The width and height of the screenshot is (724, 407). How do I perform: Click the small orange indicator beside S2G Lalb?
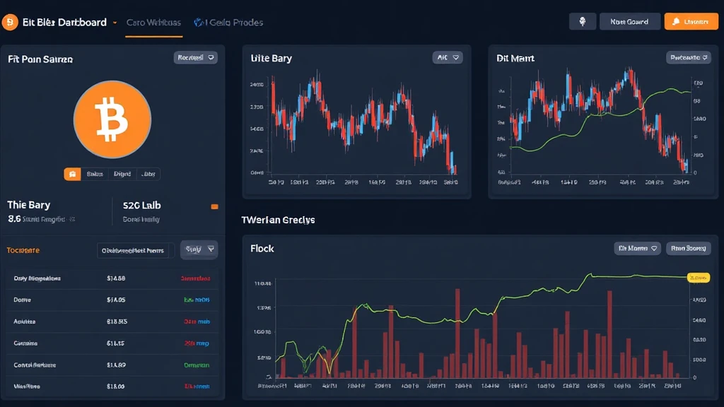click(215, 207)
